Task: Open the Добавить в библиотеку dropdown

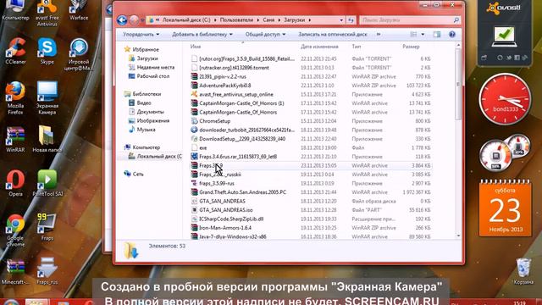Action: coord(202,34)
